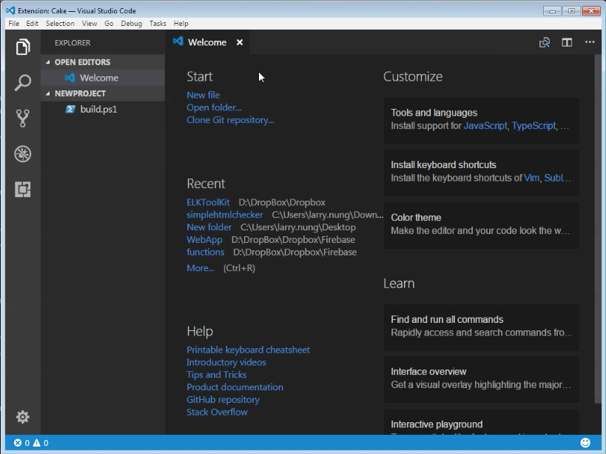Click the feedback smiley in status bar
Screen dimensions: 606x454
tap(585, 443)
